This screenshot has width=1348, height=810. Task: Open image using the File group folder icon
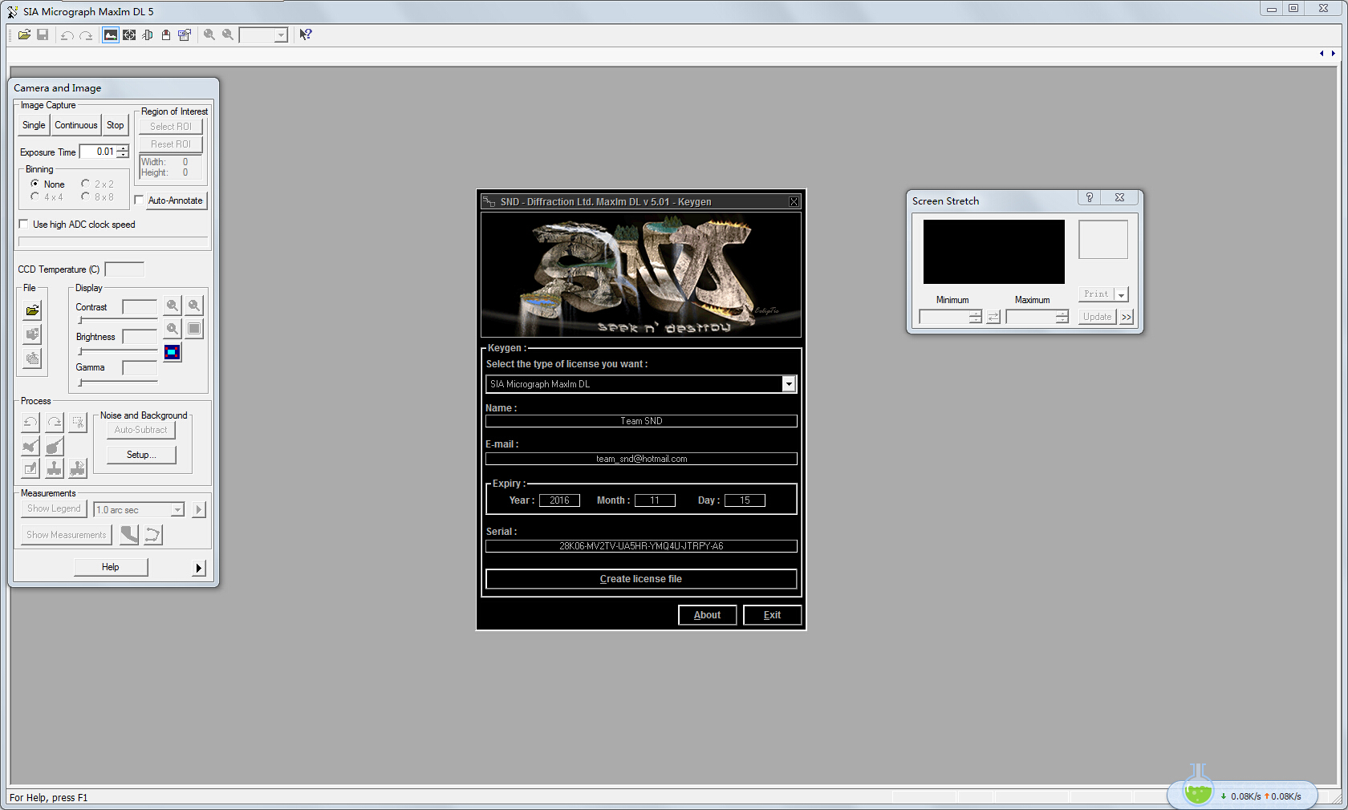click(x=32, y=310)
